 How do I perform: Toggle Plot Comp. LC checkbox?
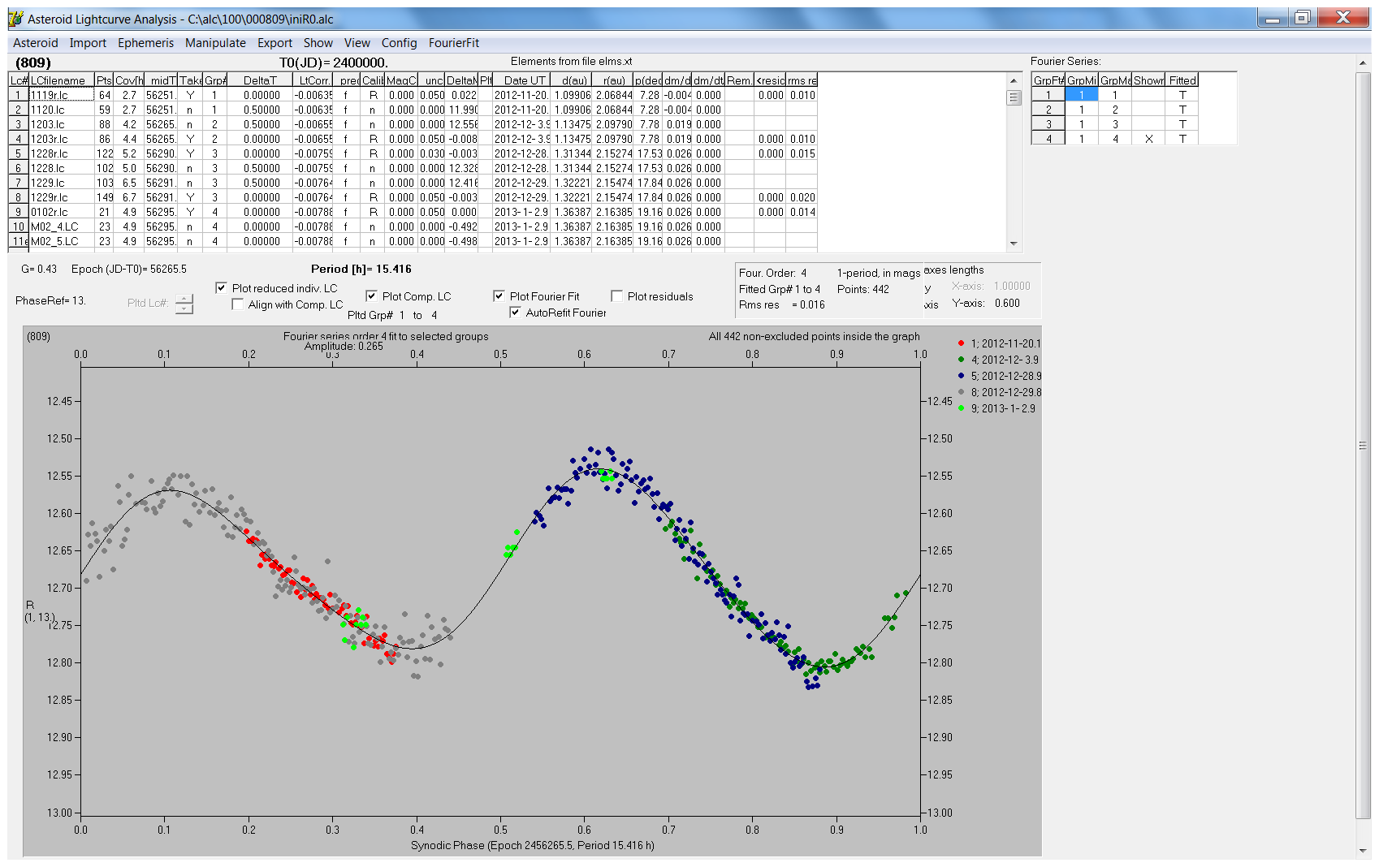pyautogui.click(x=371, y=296)
